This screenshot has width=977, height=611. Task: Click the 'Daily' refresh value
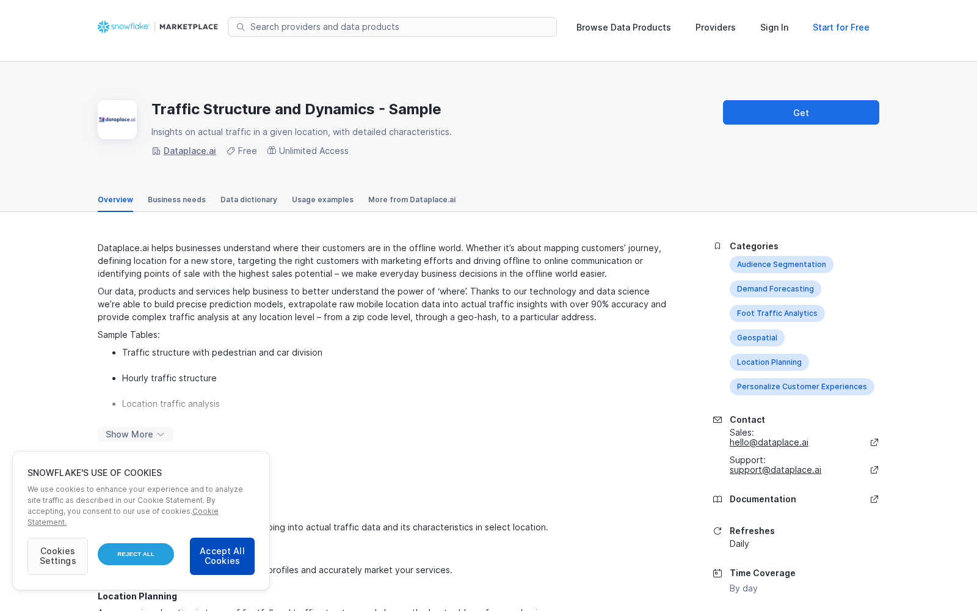click(x=739, y=544)
